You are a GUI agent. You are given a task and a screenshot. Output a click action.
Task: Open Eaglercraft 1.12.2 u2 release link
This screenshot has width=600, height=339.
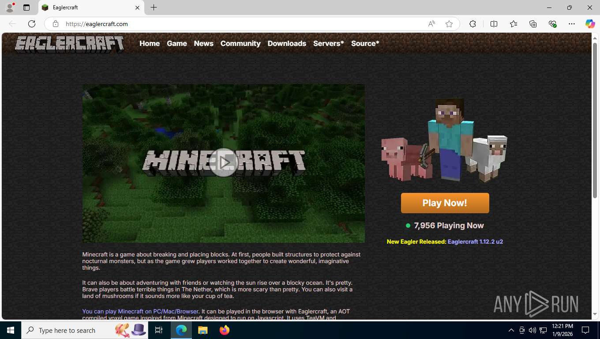coord(475,241)
